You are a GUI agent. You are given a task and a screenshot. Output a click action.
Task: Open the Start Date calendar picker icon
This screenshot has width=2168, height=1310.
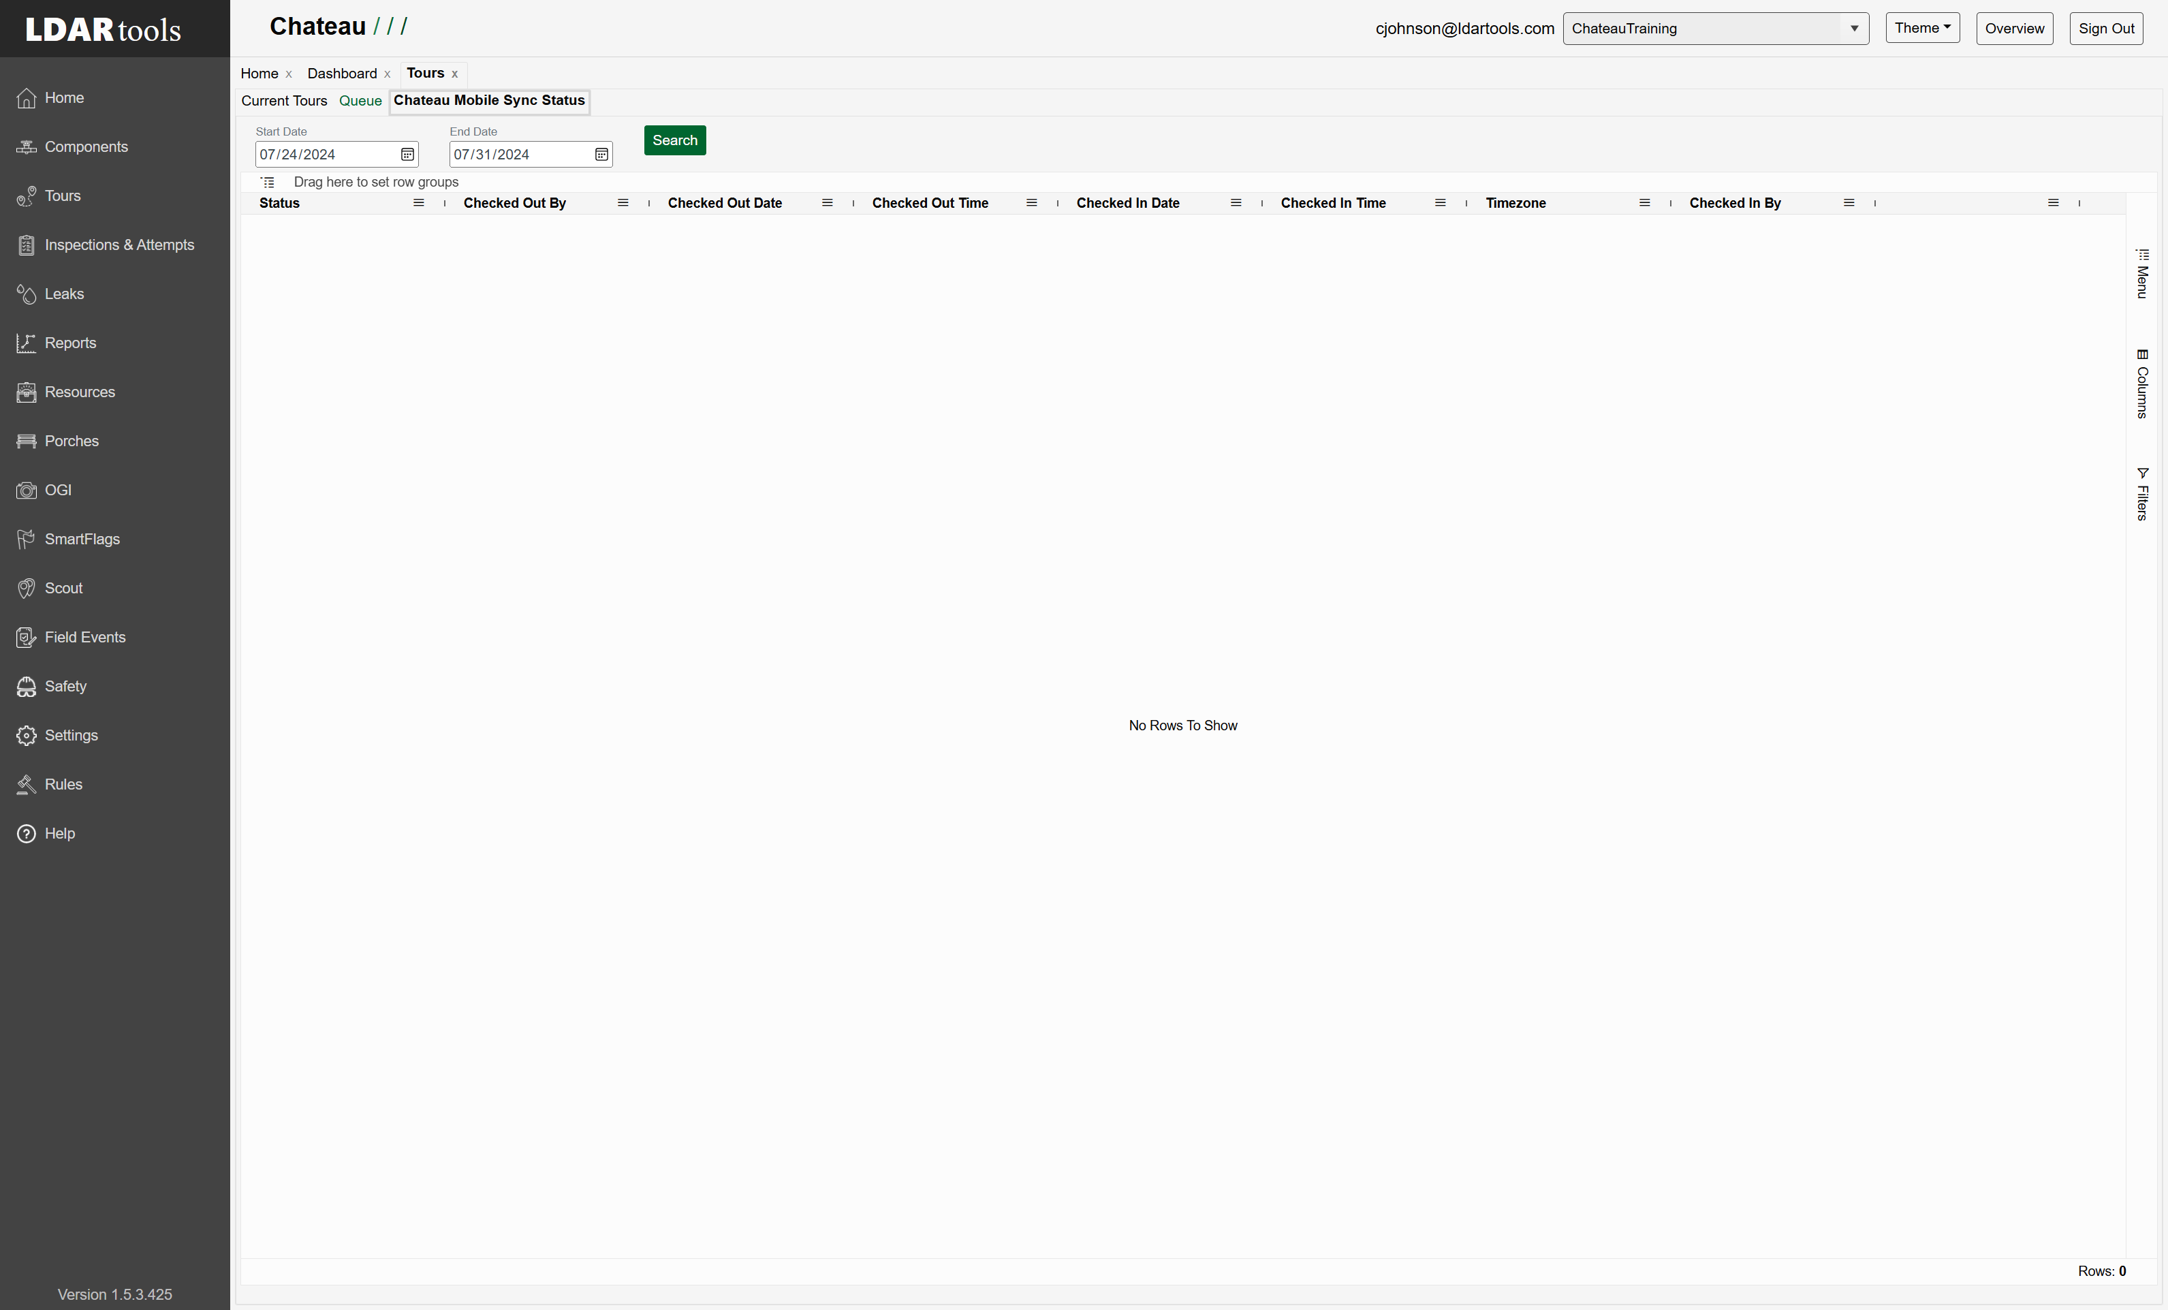(x=407, y=155)
